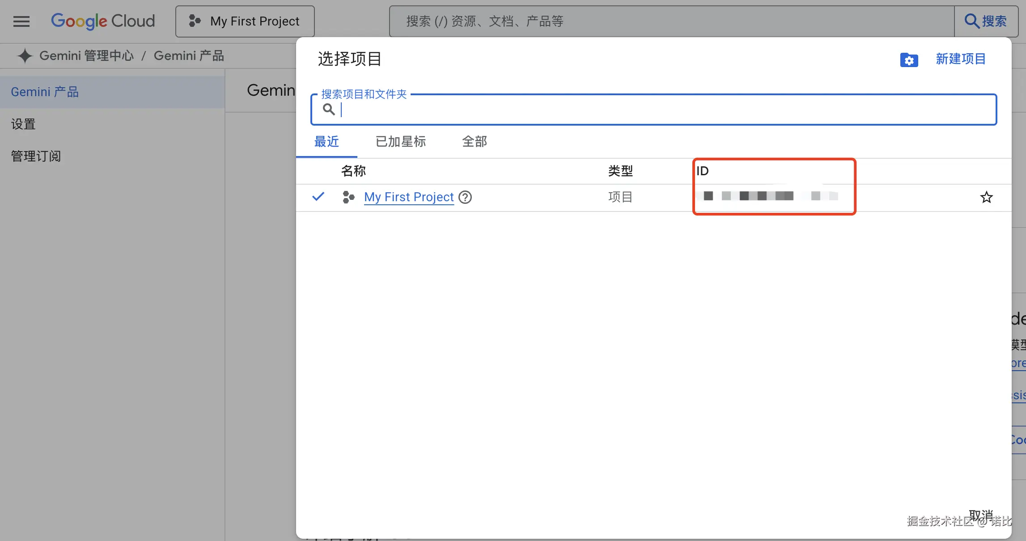
Task: Click the help icon beside My First Project
Action: pos(465,197)
